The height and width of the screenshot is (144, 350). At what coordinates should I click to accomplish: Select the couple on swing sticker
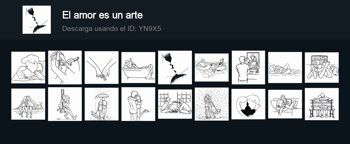(65, 104)
